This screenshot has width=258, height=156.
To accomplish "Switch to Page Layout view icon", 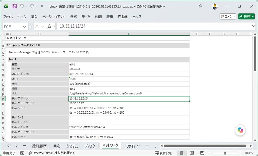I will 192,153.
